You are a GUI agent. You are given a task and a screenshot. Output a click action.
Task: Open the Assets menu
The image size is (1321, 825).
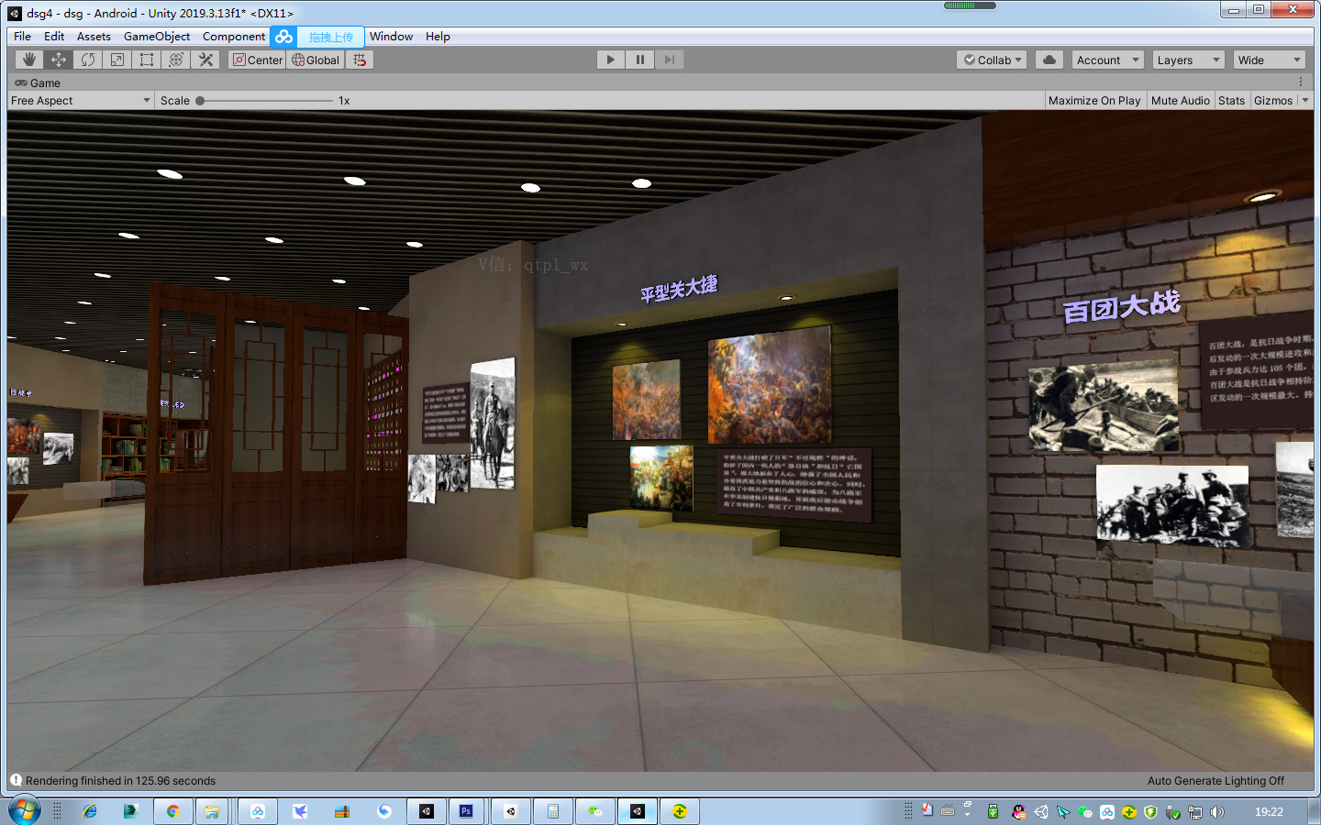pos(94,37)
